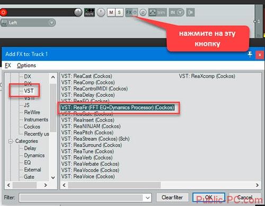Select VST: ReaNINJAM (Cockos)
The width and height of the screenshot is (265, 206).
(x=91, y=126)
